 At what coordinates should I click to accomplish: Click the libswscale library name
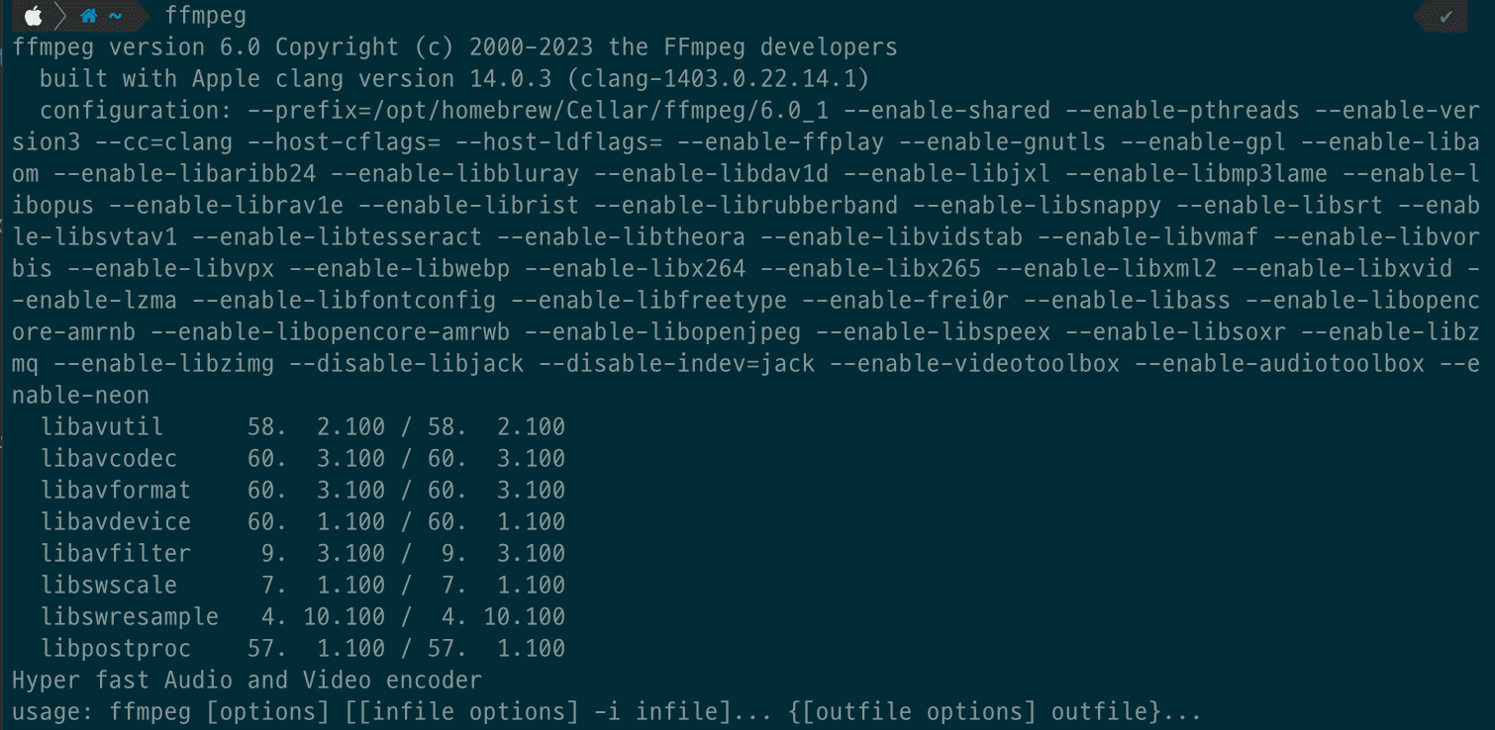[109, 586]
